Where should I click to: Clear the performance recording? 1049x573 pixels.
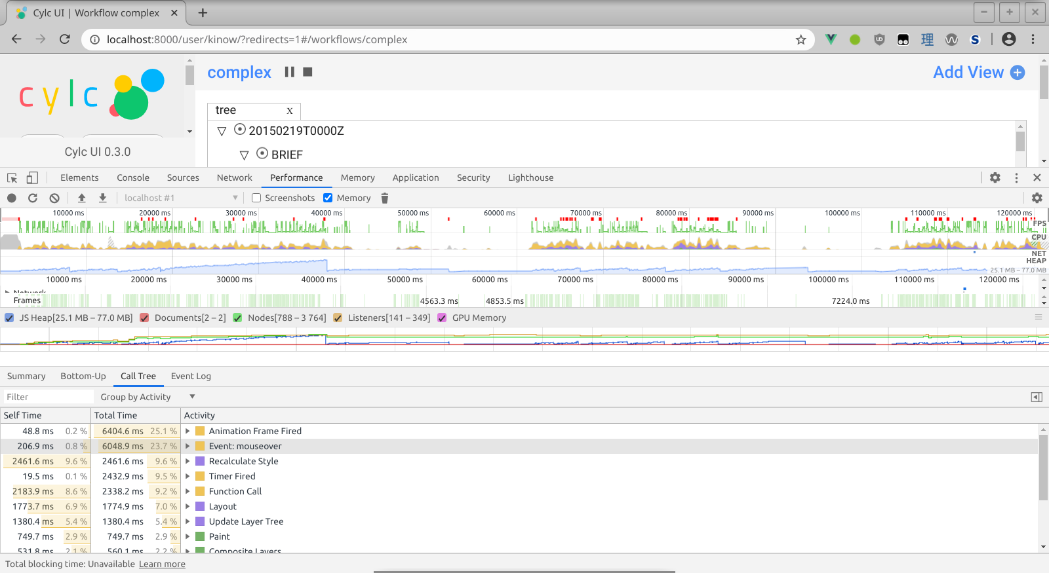[54, 198]
